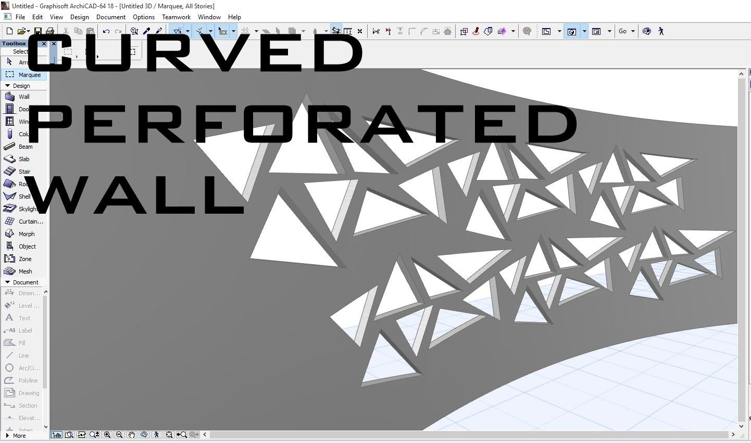The height and width of the screenshot is (443, 751).
Task: Open the Design menu
Action: point(79,17)
